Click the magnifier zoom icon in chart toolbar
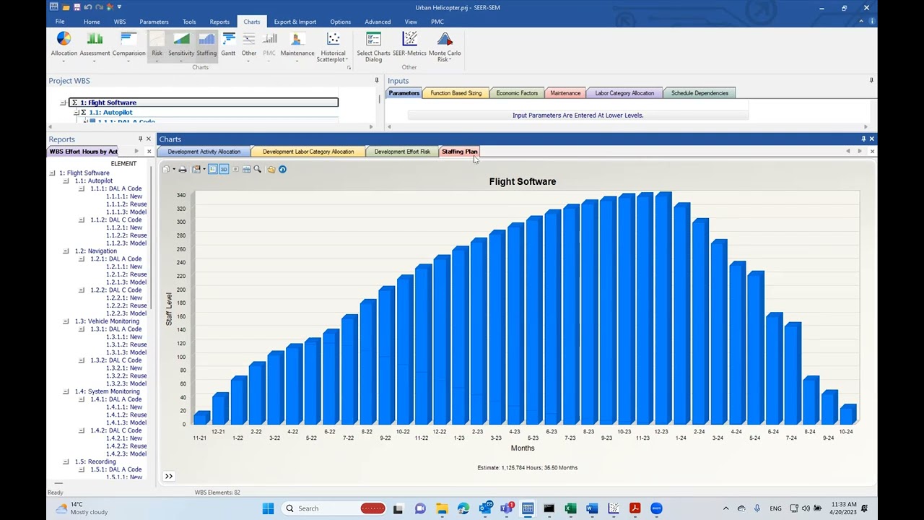The height and width of the screenshot is (520, 924). click(257, 169)
